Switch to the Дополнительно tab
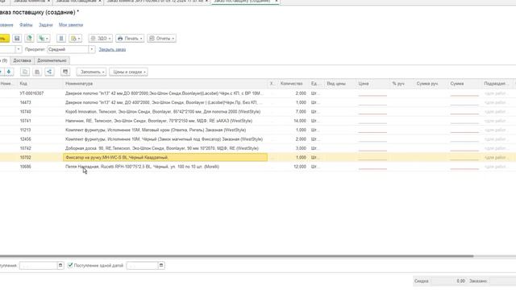This screenshot has width=516, height=290. click(x=52, y=60)
